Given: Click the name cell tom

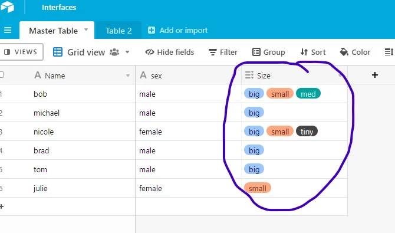Looking at the screenshot, I should point(40,169).
